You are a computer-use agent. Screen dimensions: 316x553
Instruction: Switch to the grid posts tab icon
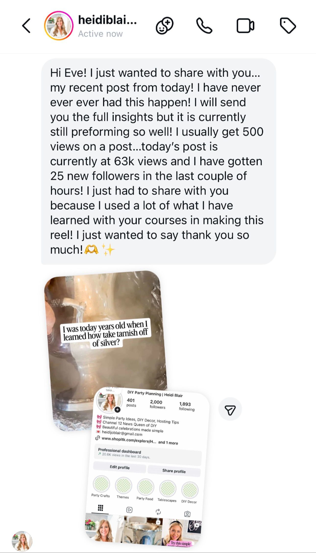click(100, 508)
